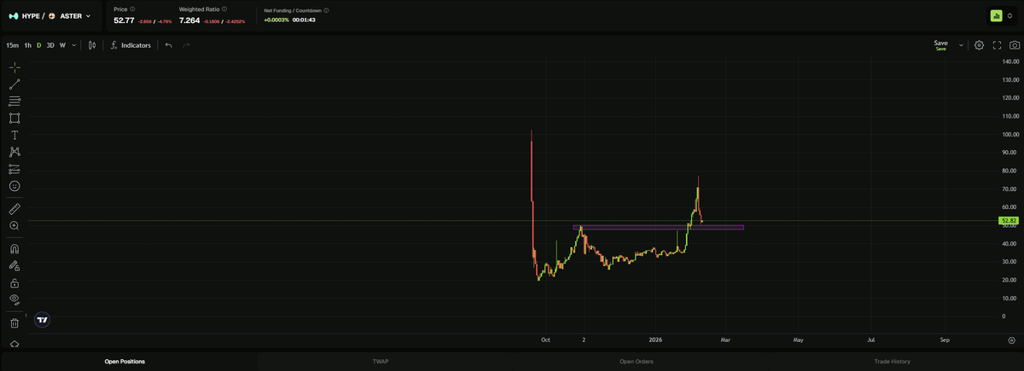
Task: Select the rectangle shapes tool
Action: tap(15, 118)
